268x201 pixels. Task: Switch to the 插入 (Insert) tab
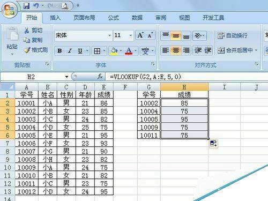click(55, 18)
